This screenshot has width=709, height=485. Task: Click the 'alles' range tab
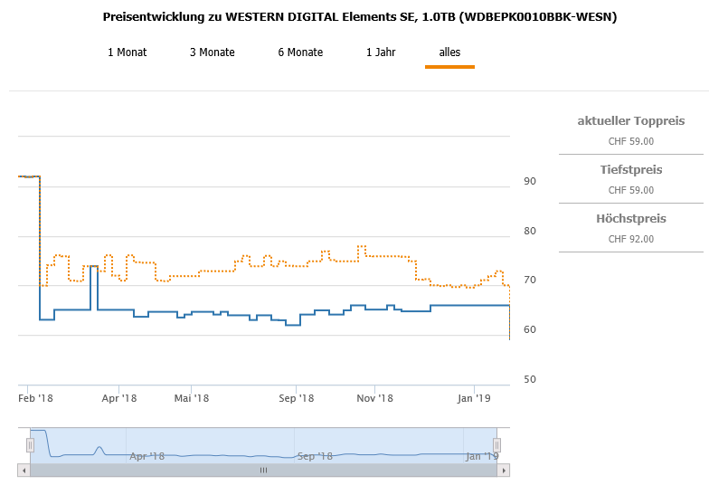pyautogui.click(x=449, y=52)
